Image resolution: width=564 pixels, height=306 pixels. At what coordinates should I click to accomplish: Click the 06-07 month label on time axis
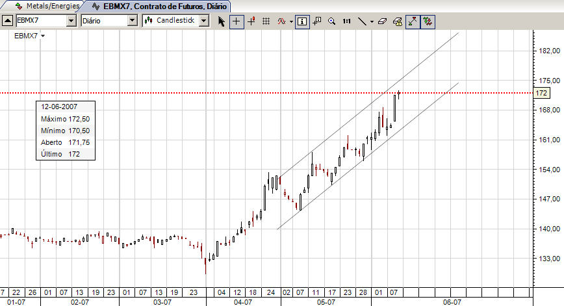click(452, 302)
